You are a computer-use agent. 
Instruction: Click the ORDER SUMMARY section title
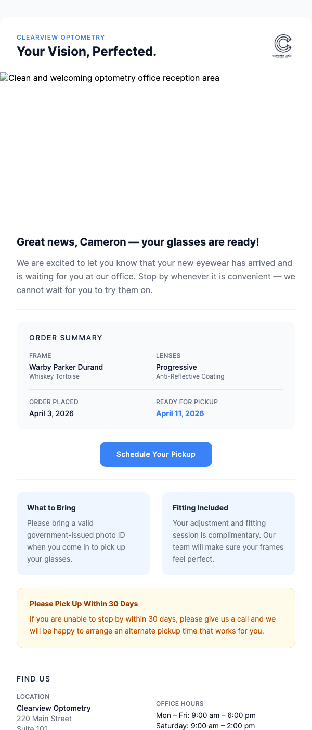pyautogui.click(x=66, y=337)
